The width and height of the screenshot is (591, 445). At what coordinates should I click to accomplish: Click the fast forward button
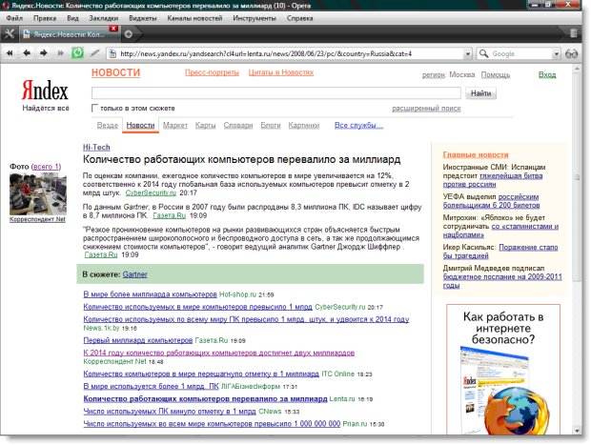tap(60, 53)
